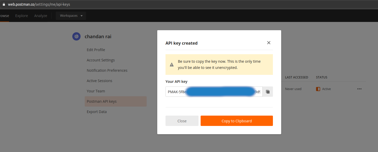Click the lock icon in address bar

tap(4, 4)
